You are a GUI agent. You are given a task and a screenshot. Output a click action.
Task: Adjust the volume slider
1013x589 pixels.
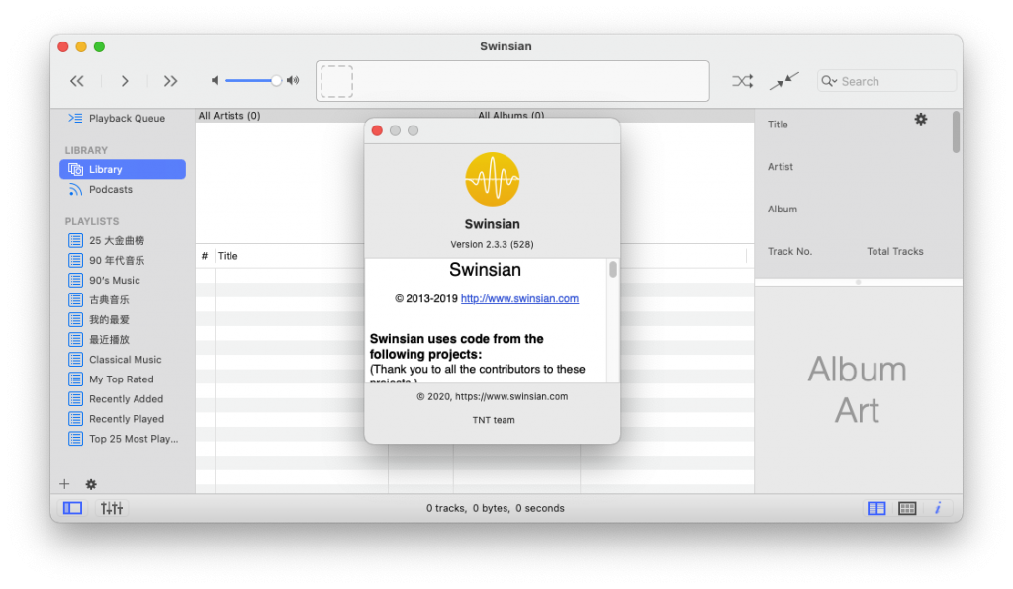click(x=252, y=81)
